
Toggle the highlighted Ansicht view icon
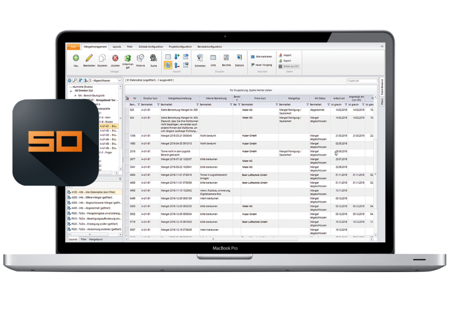168,65
